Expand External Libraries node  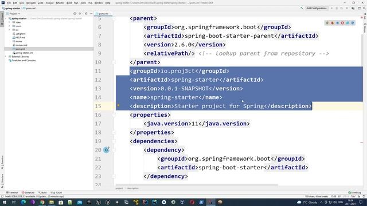click(6, 57)
